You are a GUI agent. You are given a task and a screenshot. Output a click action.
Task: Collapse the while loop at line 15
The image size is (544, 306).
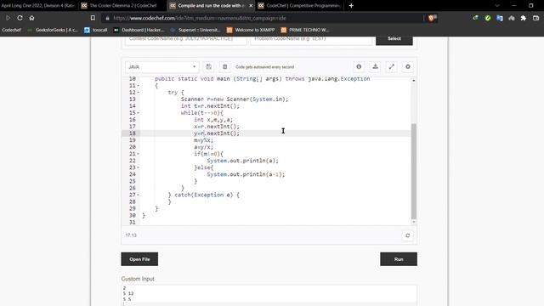(139, 113)
